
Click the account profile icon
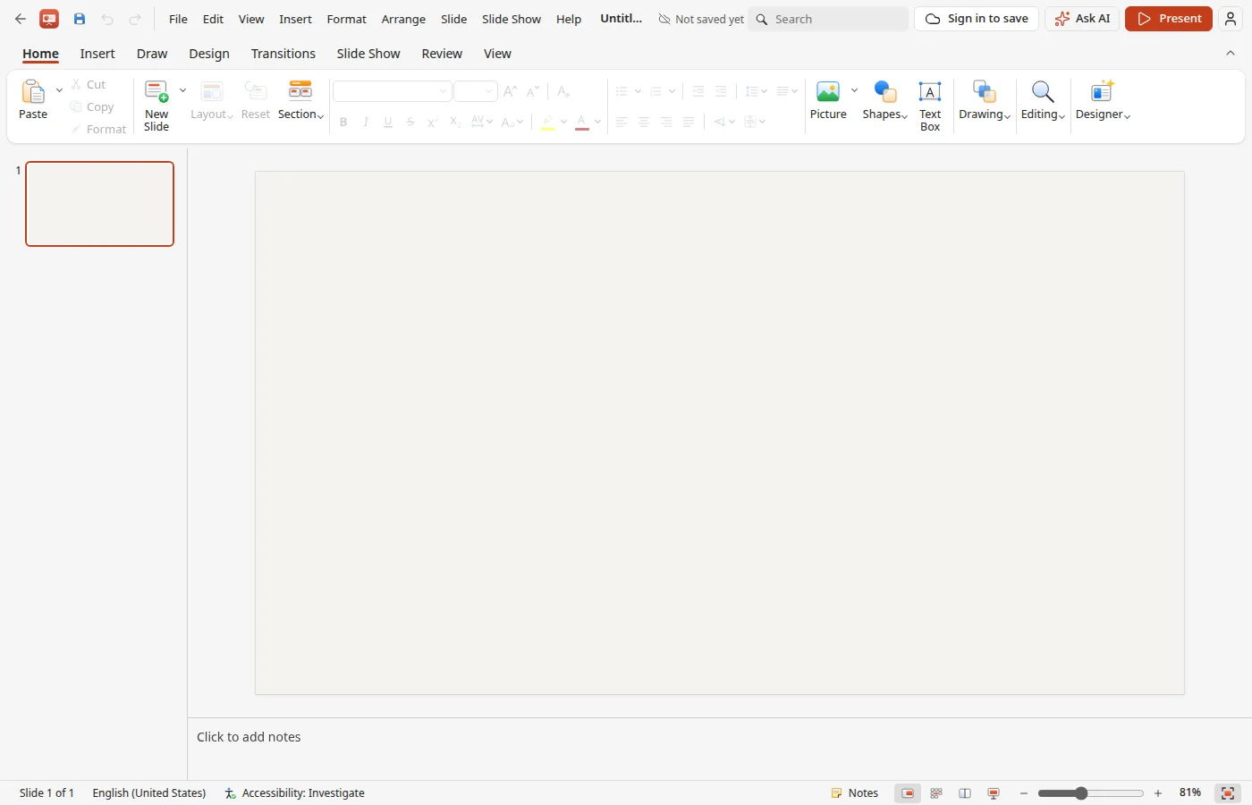pyautogui.click(x=1231, y=19)
